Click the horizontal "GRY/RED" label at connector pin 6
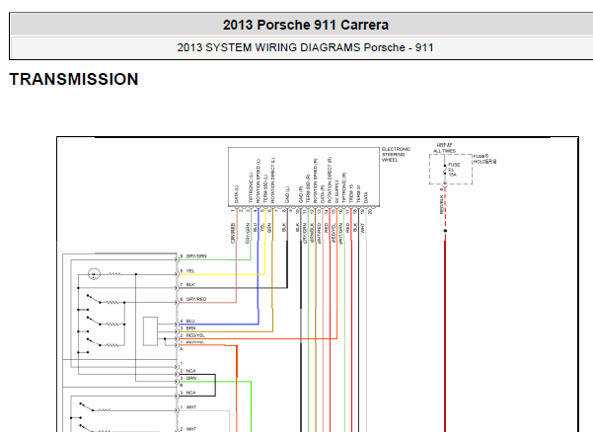 (196, 299)
